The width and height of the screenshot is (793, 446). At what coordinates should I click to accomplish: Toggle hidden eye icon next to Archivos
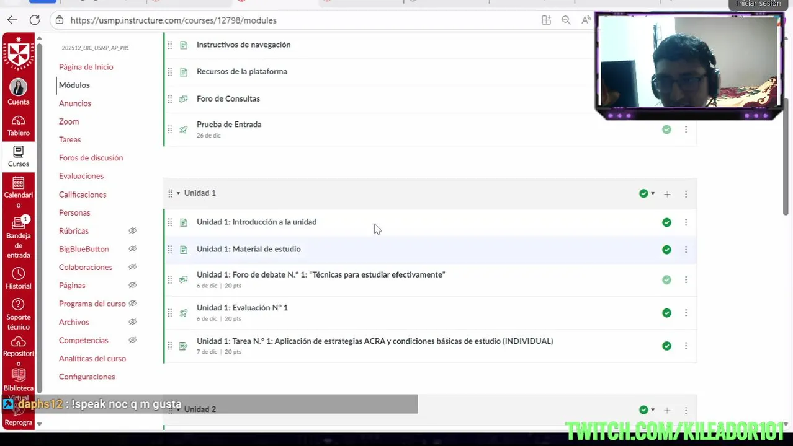[x=132, y=322]
